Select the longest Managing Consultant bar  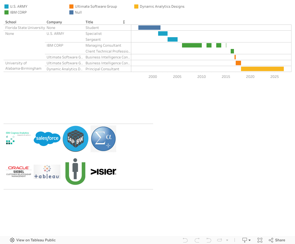[x=192, y=45]
